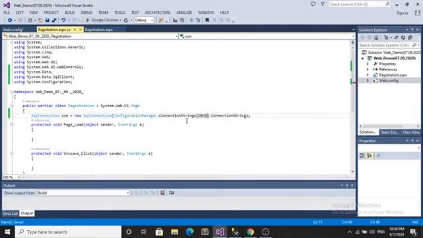
Task: Click the Properties panel Alphabetical icon
Action: tap(369, 156)
